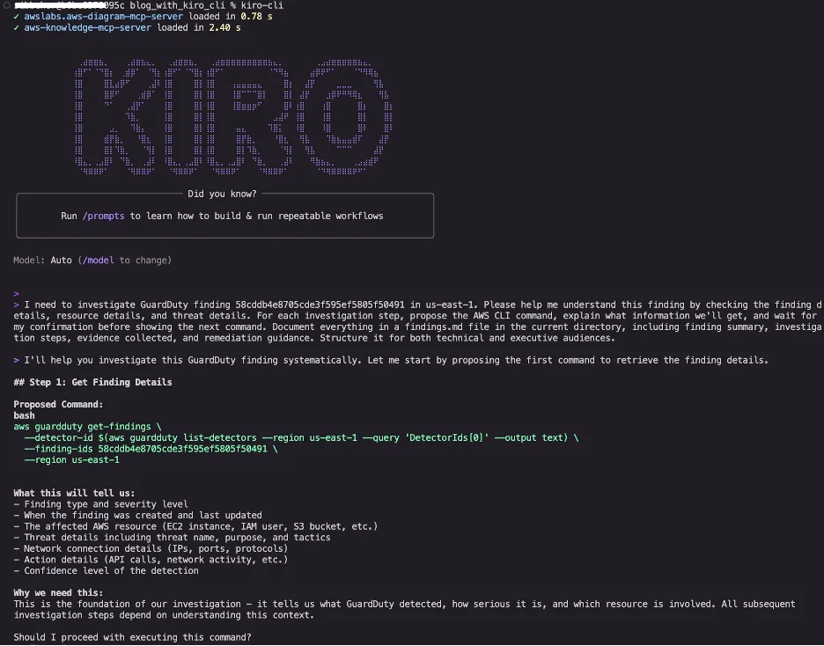Screen dimensions: 824x646
Task: Click the 'Confidence level of the detection' bullet
Action: click(x=106, y=570)
